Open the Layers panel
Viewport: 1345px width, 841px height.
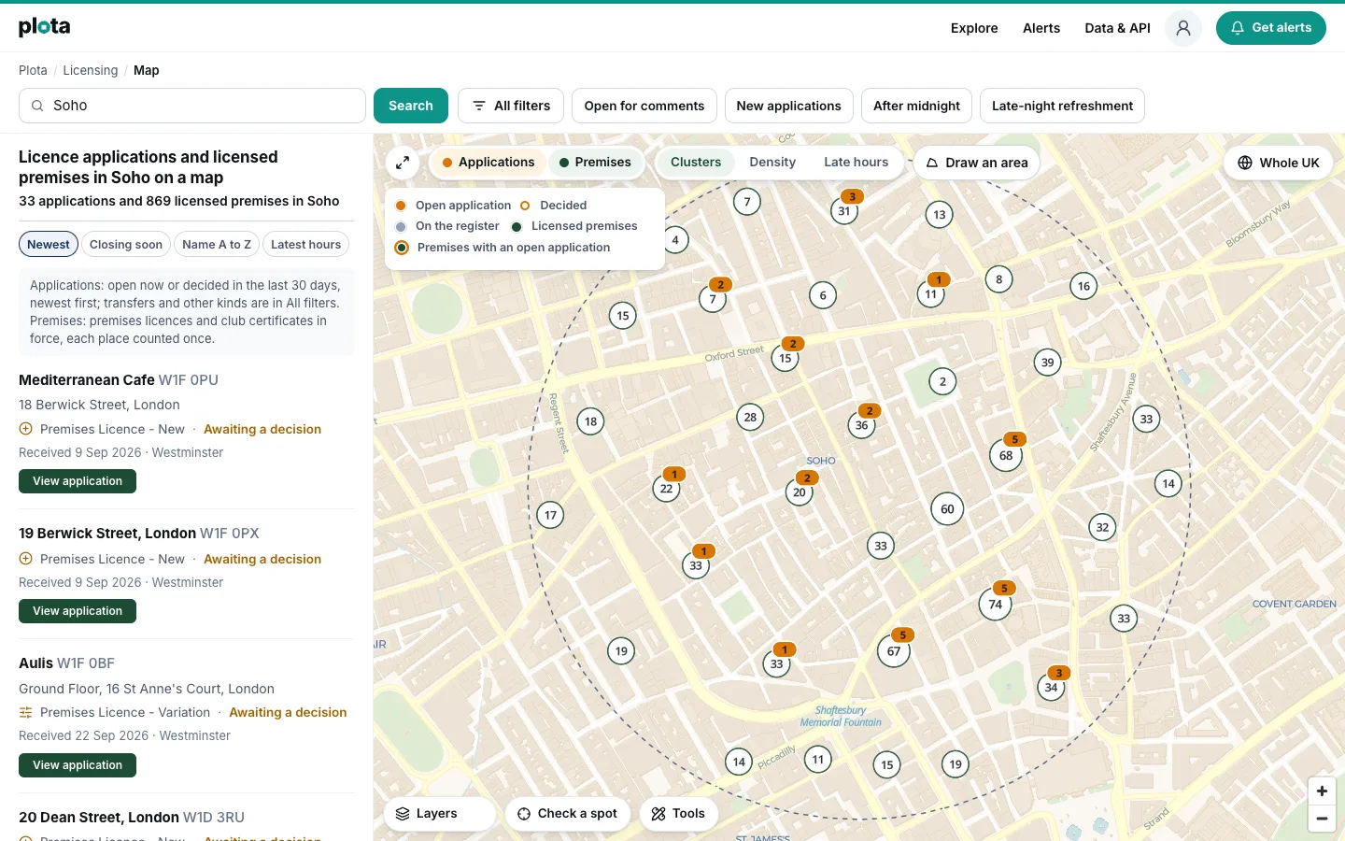(439, 814)
